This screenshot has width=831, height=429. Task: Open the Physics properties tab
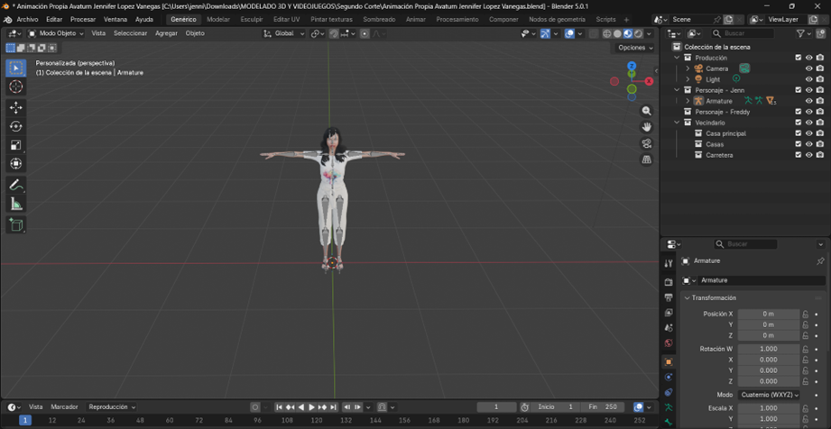click(x=669, y=377)
